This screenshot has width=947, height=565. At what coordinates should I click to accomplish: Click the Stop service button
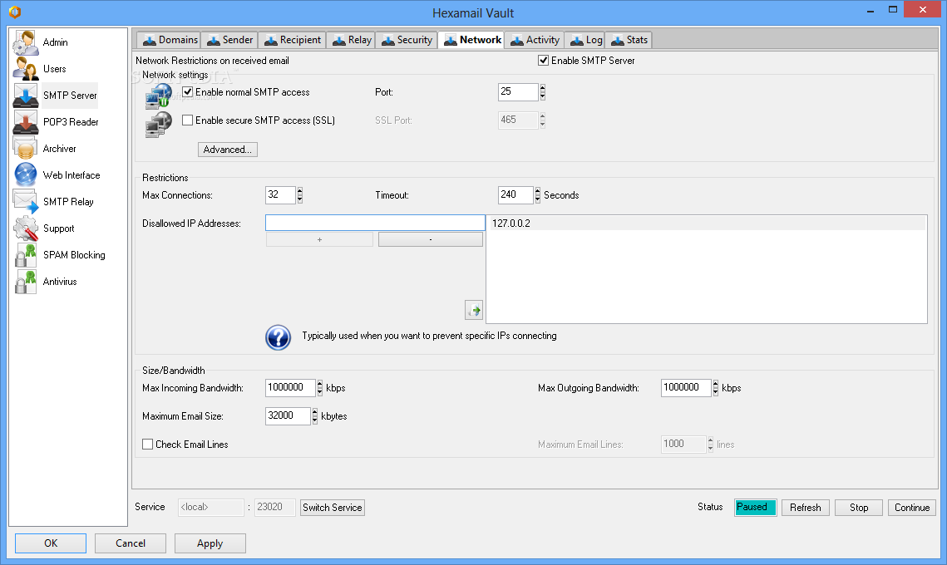click(859, 508)
